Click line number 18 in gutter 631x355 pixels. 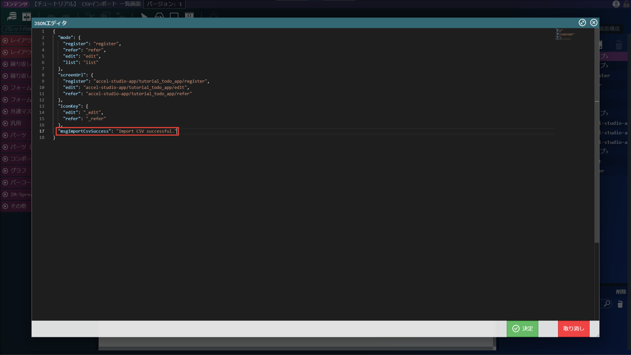pyautogui.click(x=42, y=137)
